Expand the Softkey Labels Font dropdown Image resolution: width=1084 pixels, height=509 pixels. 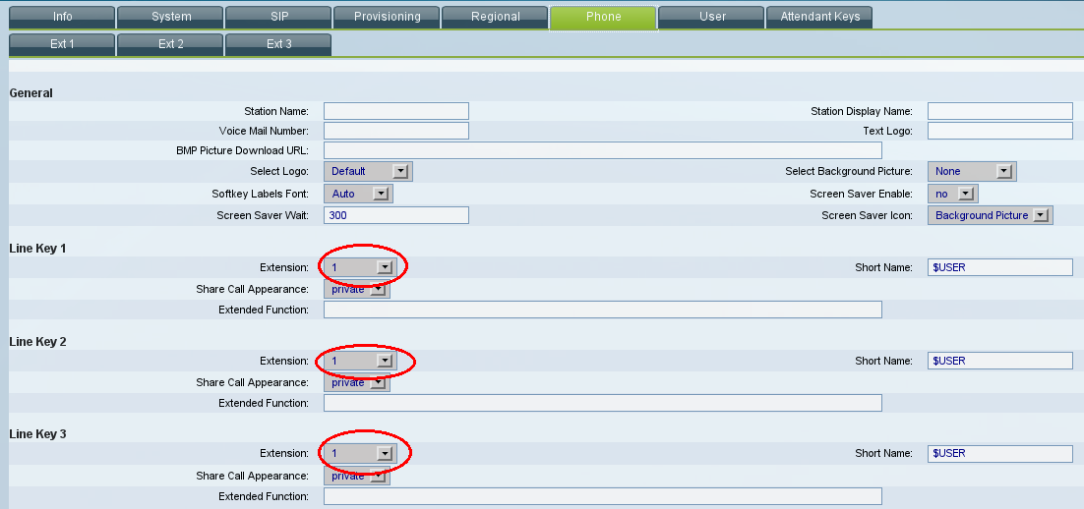pyautogui.click(x=358, y=194)
